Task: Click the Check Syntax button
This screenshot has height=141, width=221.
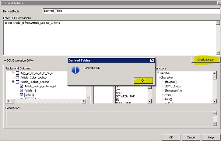Action: pos(206,60)
